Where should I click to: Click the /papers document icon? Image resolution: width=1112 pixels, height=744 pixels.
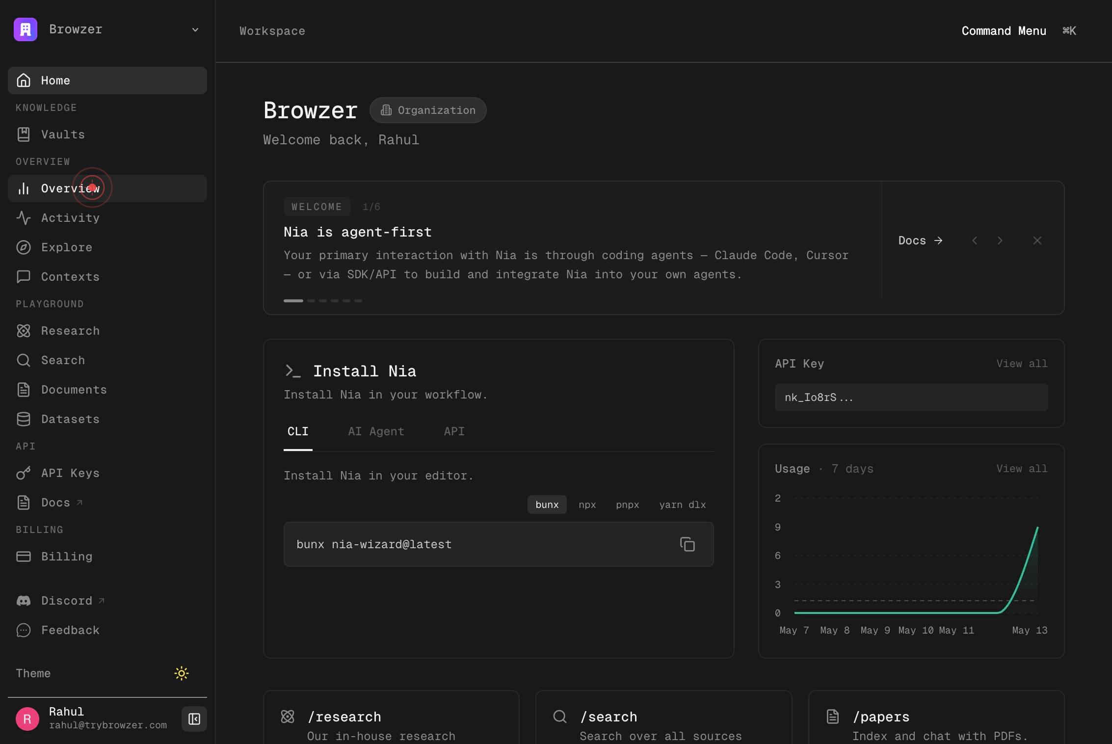point(833,717)
